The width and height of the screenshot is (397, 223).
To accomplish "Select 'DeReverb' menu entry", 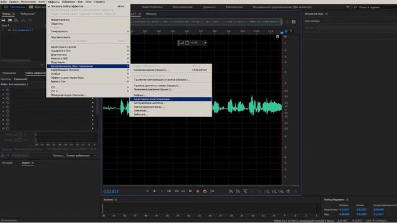I will tap(171, 114).
